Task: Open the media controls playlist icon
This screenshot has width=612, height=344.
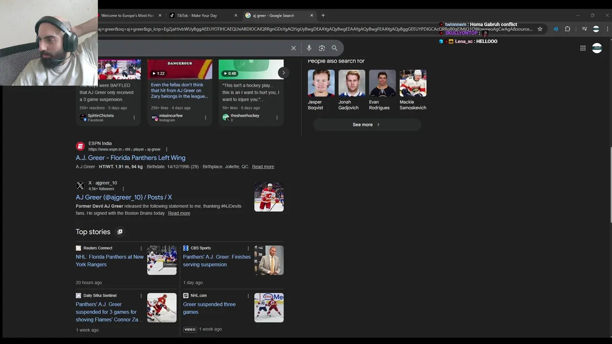Action: pyautogui.click(x=584, y=29)
